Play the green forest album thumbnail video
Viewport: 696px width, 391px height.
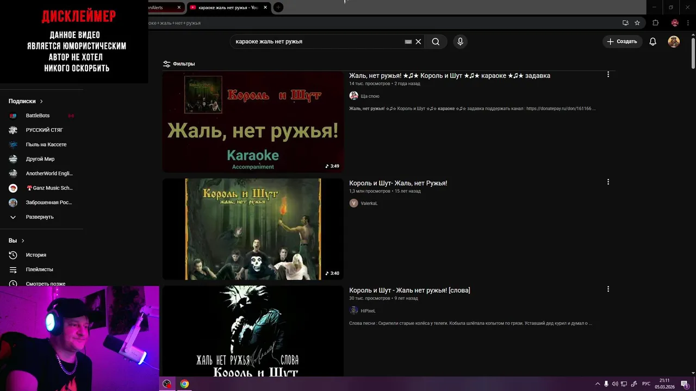[253, 229]
